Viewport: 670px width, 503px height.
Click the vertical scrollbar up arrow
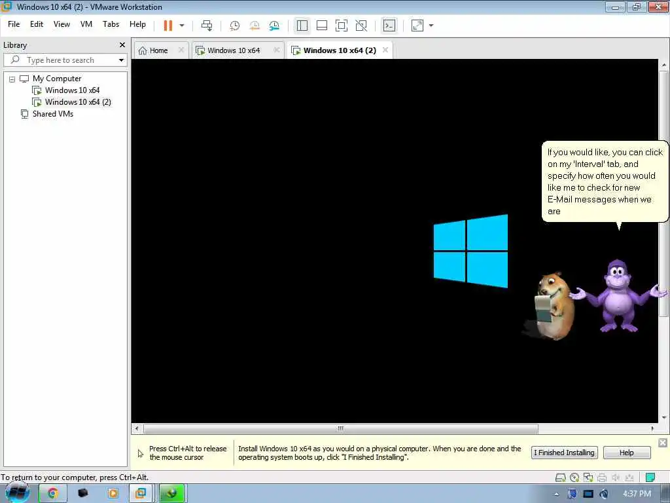[663, 65]
